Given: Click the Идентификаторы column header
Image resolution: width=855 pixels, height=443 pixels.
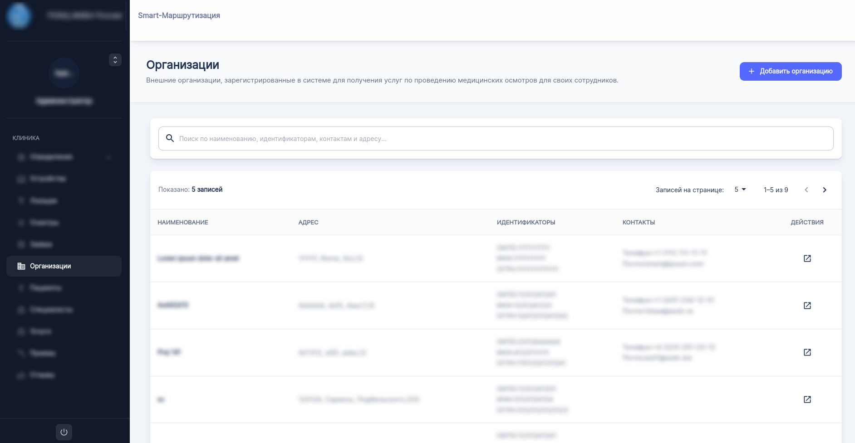Looking at the screenshot, I should click(x=526, y=222).
